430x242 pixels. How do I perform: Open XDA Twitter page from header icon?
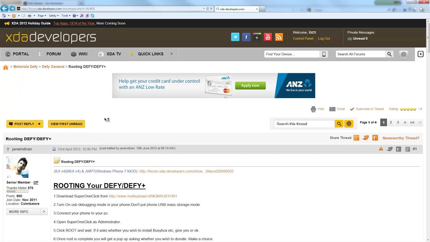(x=235, y=37)
